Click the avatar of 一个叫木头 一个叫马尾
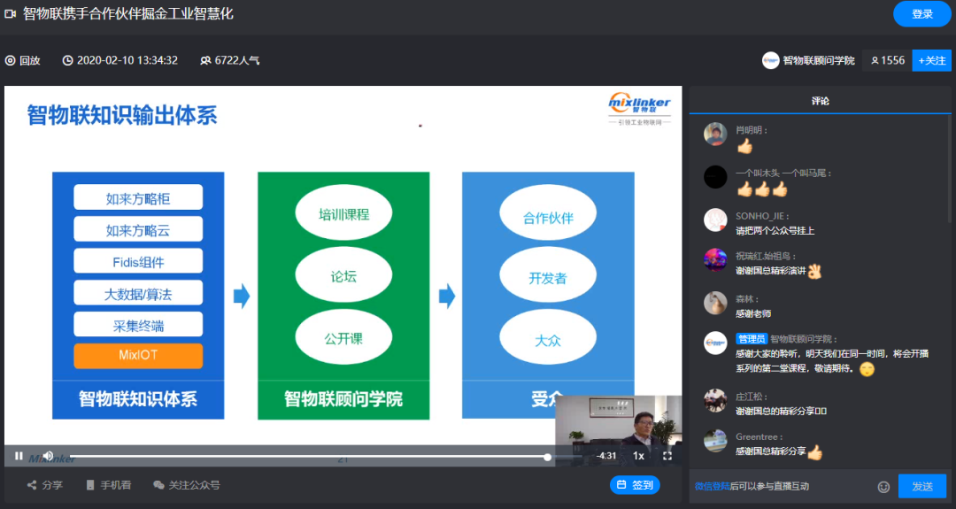The image size is (956, 509). (715, 177)
